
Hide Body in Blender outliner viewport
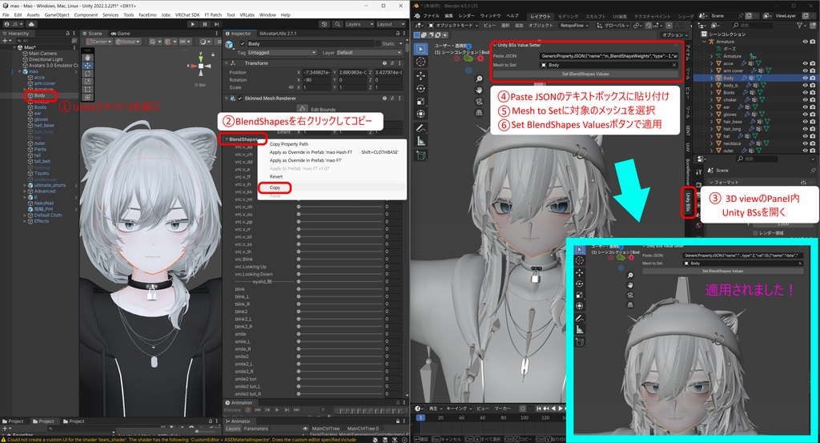(805, 78)
